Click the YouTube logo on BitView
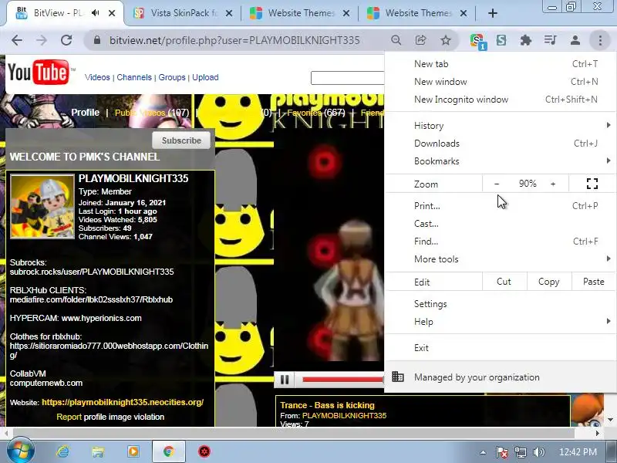This screenshot has width=617, height=463. (x=41, y=72)
